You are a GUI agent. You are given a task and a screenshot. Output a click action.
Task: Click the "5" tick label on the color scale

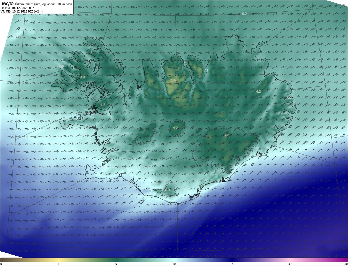(116, 264)
